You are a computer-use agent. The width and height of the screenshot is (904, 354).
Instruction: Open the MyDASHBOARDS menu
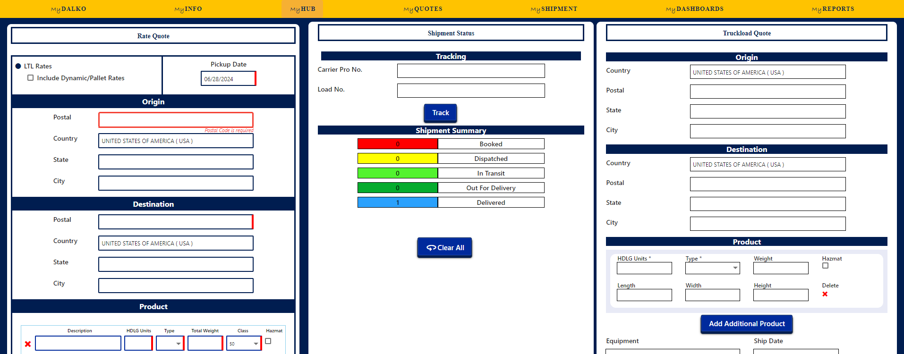tap(695, 9)
